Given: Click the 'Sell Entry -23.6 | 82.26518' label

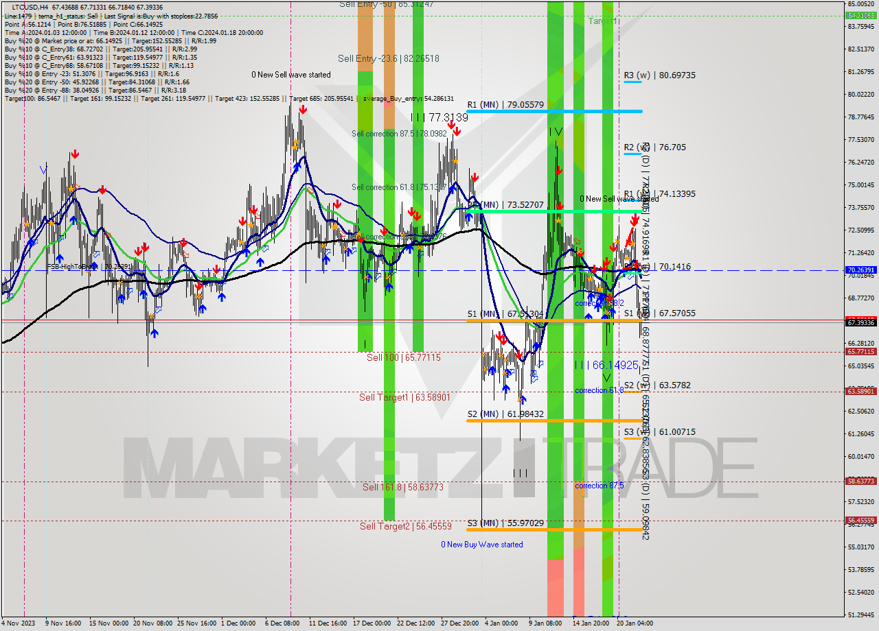Looking at the screenshot, I should pos(388,58).
